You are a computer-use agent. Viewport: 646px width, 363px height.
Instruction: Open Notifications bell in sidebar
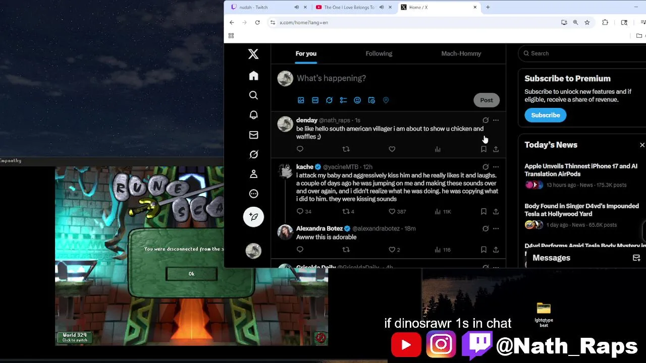tap(253, 115)
